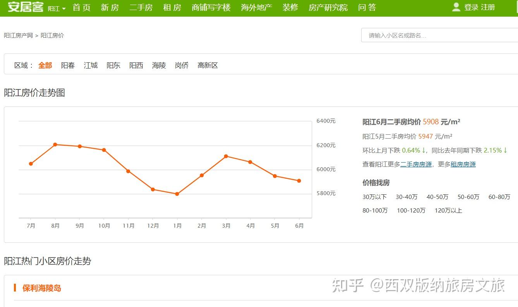
Task: Open 商铺写字楼 in navigation
Action: (x=211, y=7)
